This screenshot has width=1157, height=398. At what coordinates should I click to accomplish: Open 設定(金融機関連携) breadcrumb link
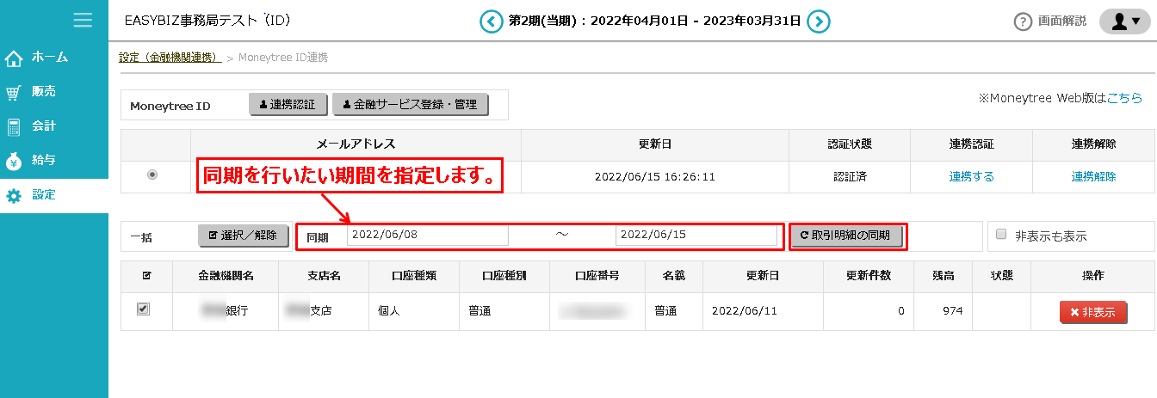(x=170, y=58)
